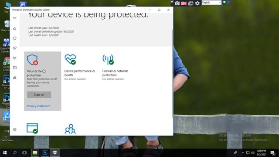Open volume control in system tray
The width and height of the screenshot is (279, 157).
[x=253, y=153]
